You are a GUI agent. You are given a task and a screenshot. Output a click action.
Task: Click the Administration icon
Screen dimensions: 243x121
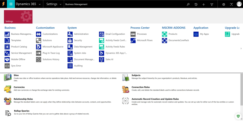click(x=70, y=34)
